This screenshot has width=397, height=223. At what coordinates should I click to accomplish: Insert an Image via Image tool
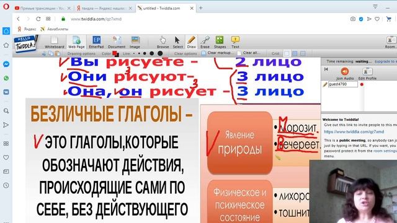135,42
